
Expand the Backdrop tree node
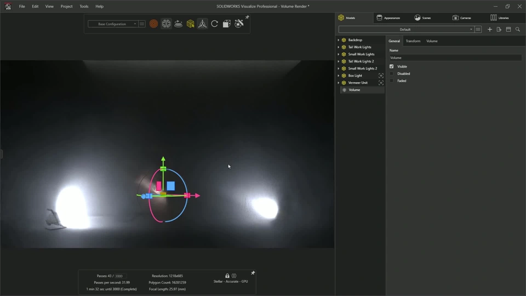point(339,40)
